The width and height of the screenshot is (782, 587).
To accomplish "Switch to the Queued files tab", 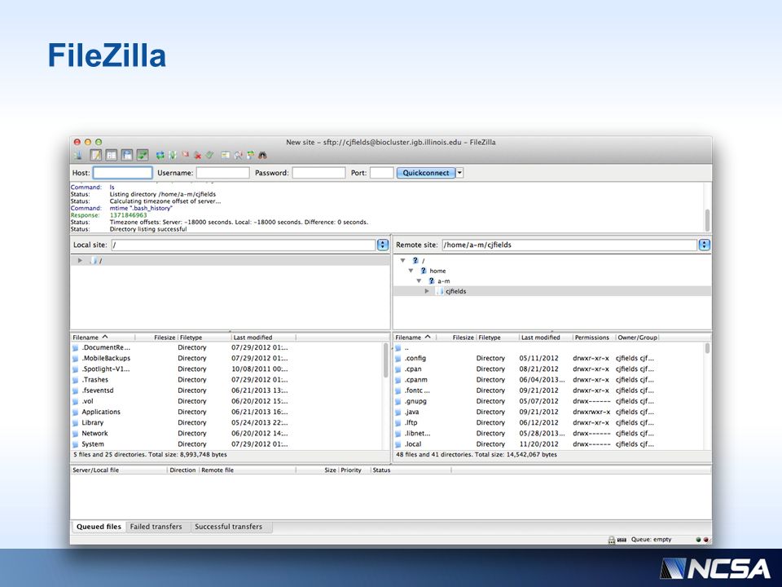I will (x=99, y=527).
